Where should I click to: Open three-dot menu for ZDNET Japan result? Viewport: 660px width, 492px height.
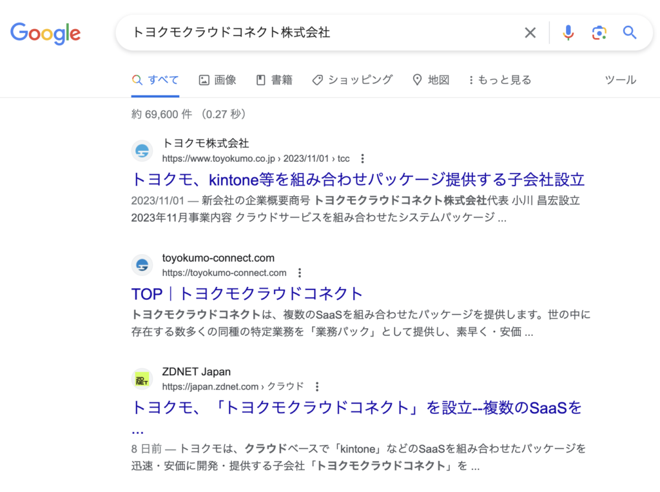click(x=316, y=387)
